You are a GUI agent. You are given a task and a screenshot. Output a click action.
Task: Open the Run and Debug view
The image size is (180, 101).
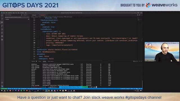click(2, 26)
